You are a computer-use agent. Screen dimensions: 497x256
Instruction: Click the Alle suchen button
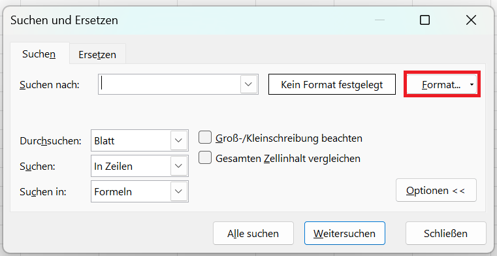(253, 233)
